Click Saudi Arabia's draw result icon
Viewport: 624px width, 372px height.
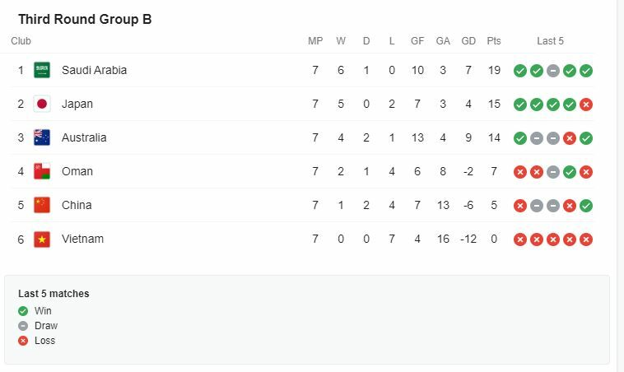553,71
